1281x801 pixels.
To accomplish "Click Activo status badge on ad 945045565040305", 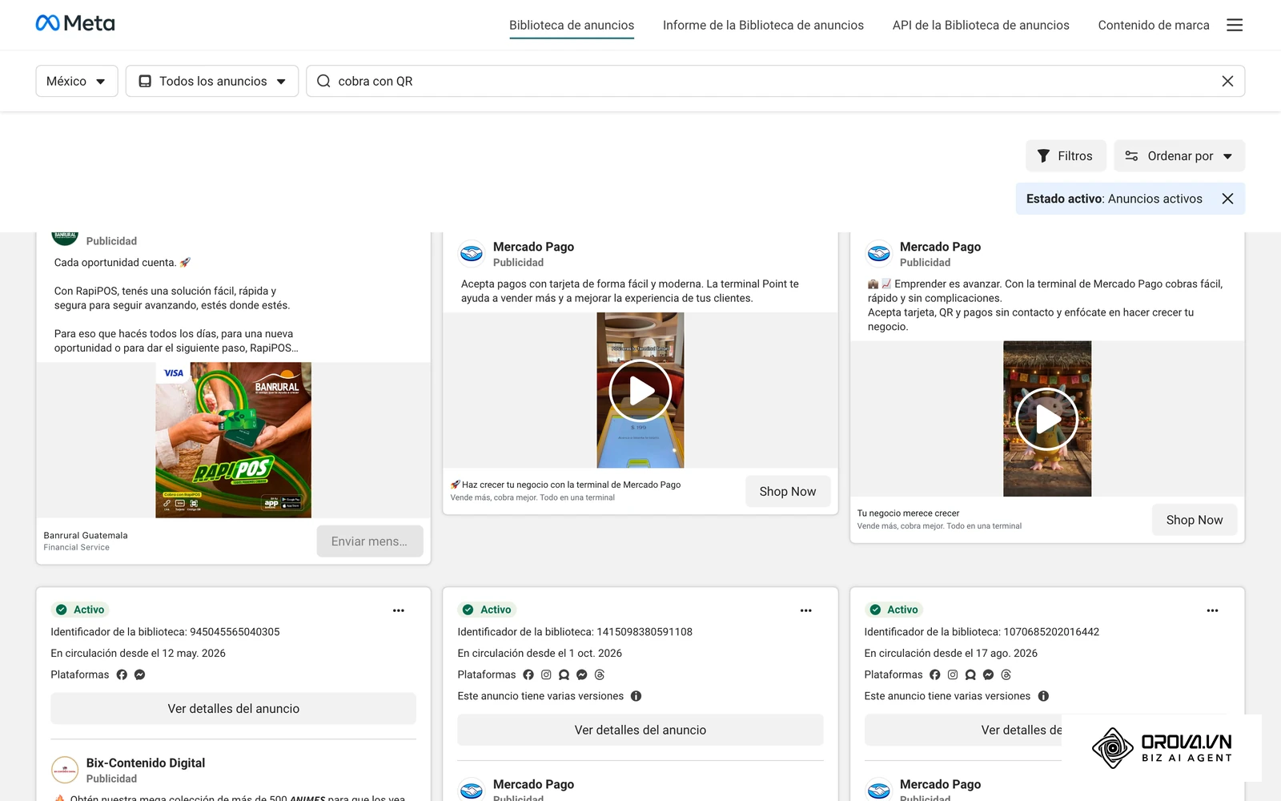I will [x=80, y=610].
